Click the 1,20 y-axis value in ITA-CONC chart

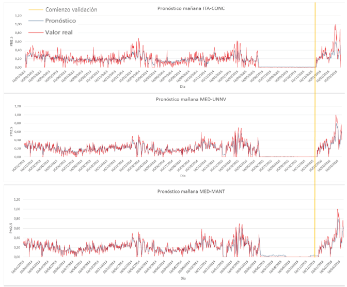pyautogui.click(x=18, y=14)
